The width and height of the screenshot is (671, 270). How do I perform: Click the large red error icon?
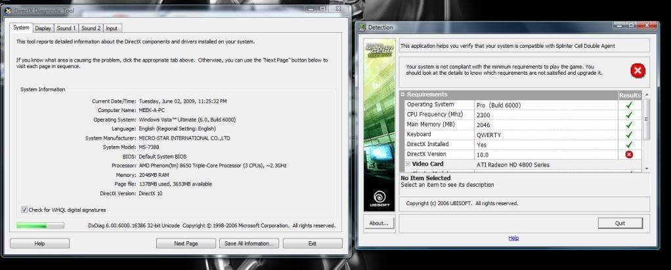click(637, 71)
